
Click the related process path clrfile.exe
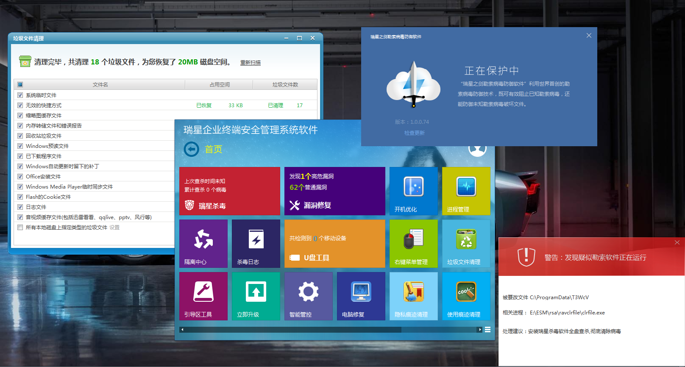point(567,313)
